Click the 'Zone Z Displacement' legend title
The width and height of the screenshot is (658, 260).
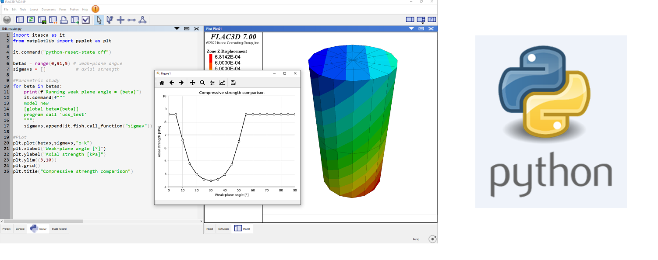(226, 51)
